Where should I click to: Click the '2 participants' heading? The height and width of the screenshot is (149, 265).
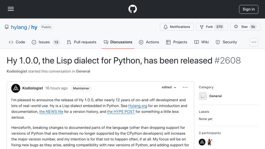(x=210, y=133)
